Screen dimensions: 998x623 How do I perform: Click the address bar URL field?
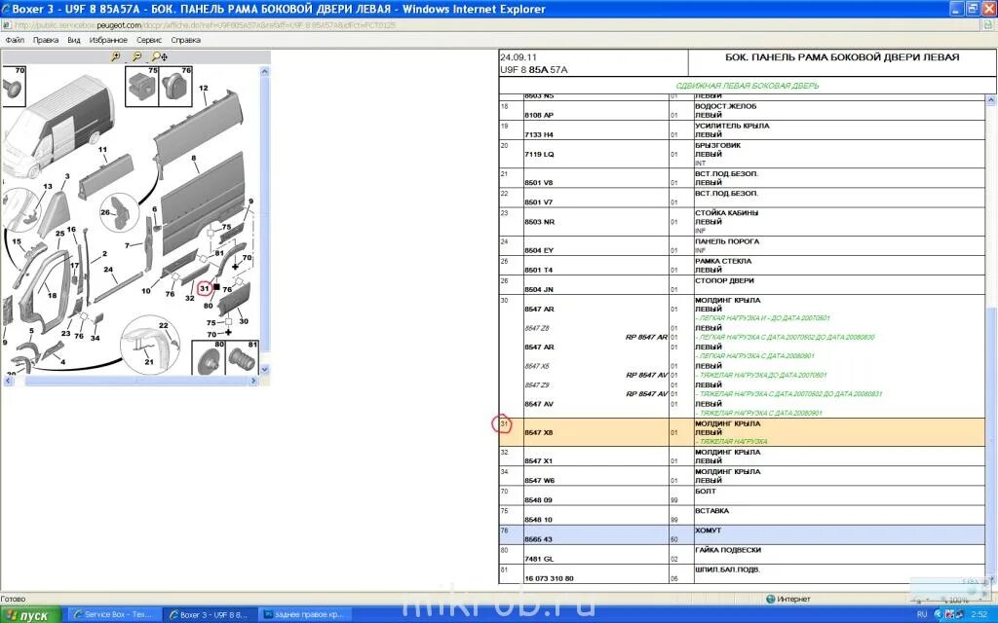pyautogui.click(x=490, y=25)
